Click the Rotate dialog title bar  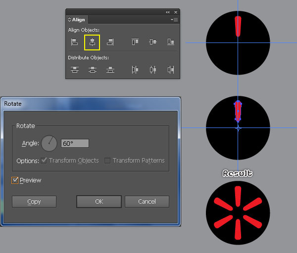click(91, 104)
